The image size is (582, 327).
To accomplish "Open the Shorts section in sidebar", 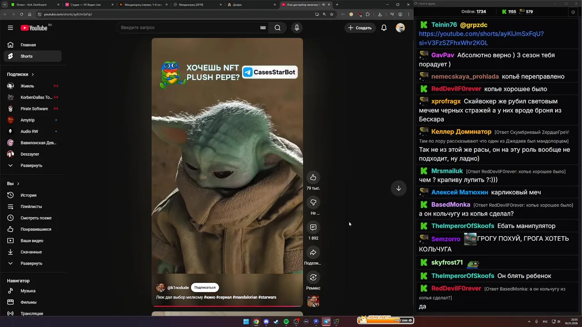I will coord(32,56).
